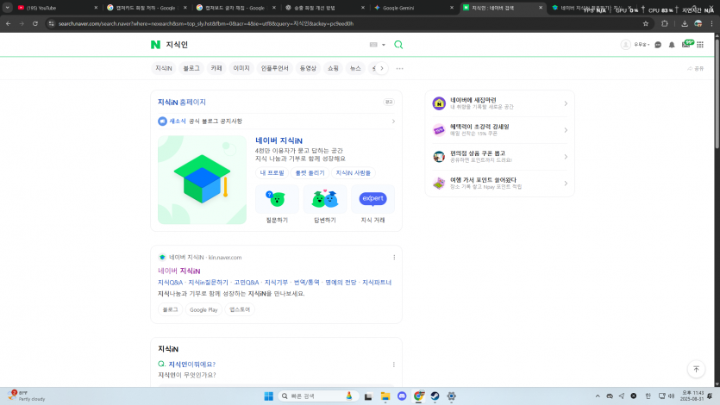Bookmark this page with the star icon
This screenshot has height=405, width=720.
(x=646, y=23)
